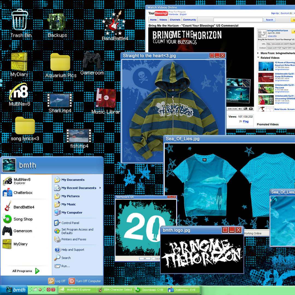Screen dimensions: 295x295
Task: Expand More From: bringmethehorizon section
Action: [258, 53]
